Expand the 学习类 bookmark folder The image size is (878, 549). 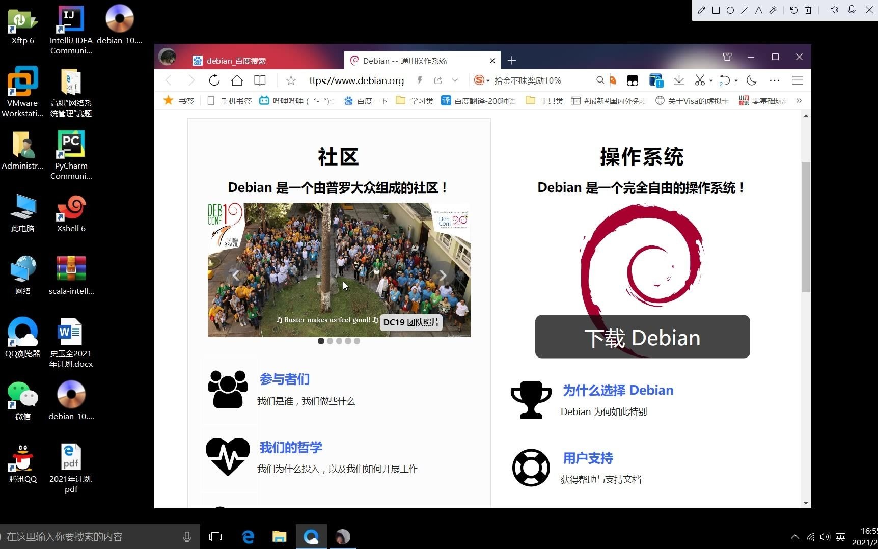pos(415,101)
